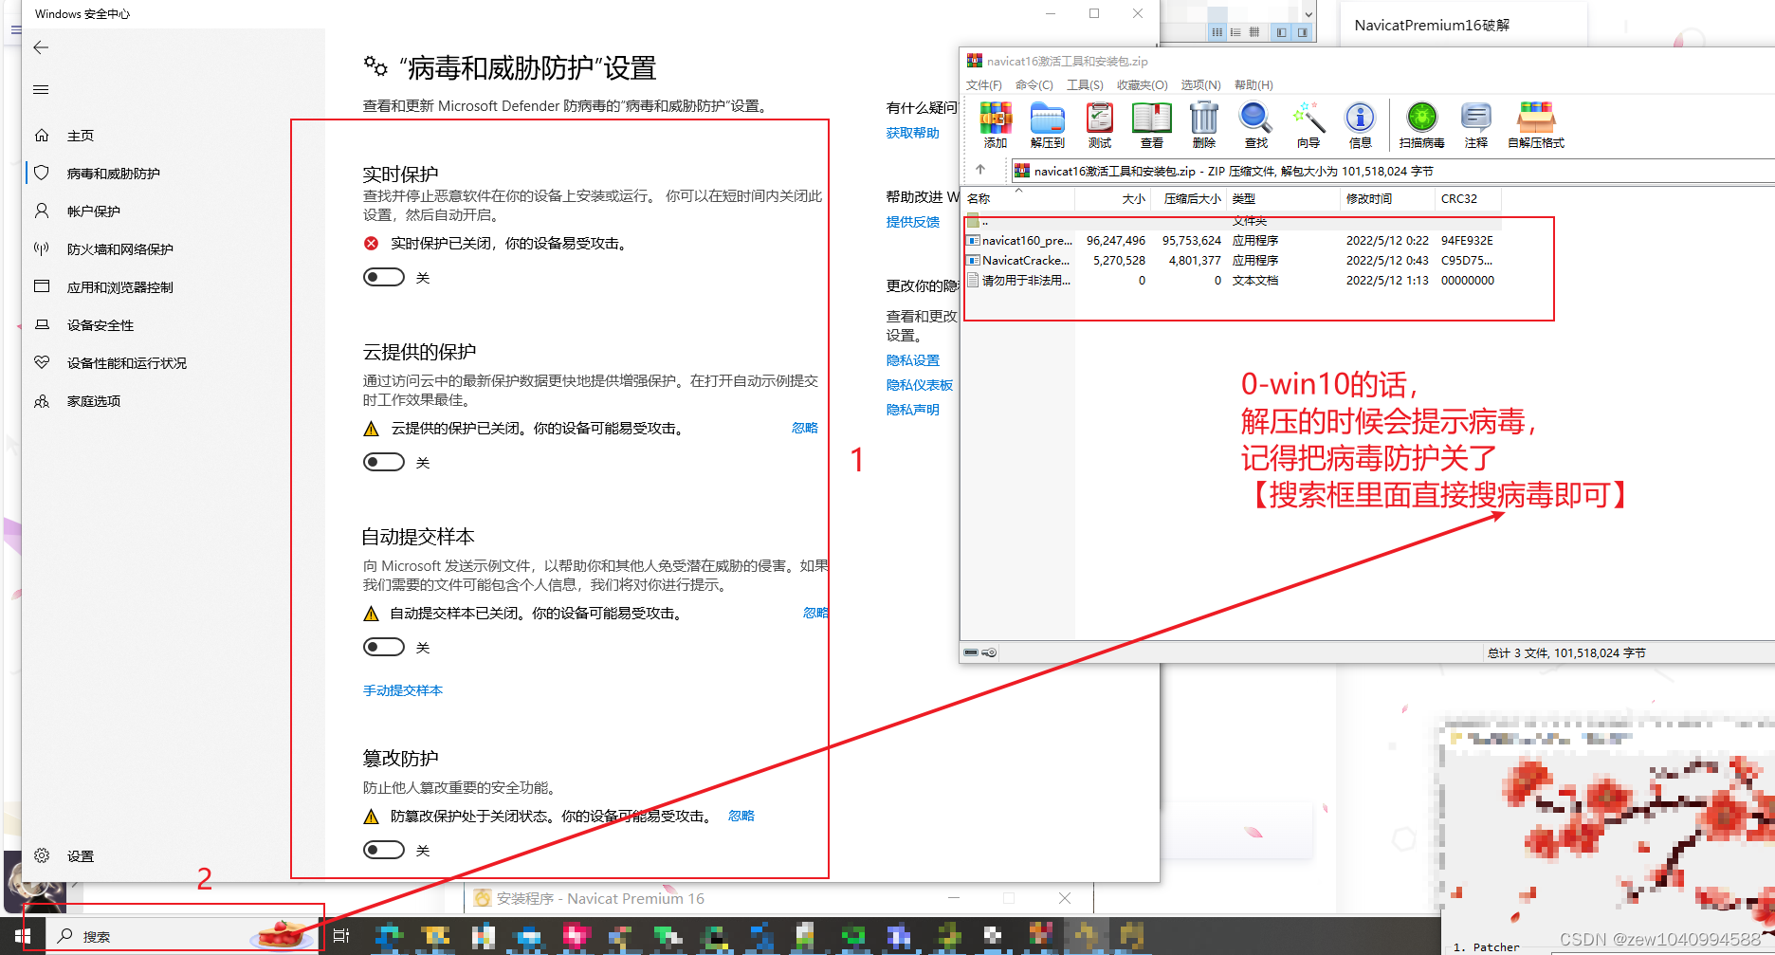Screen dimensions: 1775x955
Task: Open the Options (选项) menu in WinRAR
Action: point(1200,85)
